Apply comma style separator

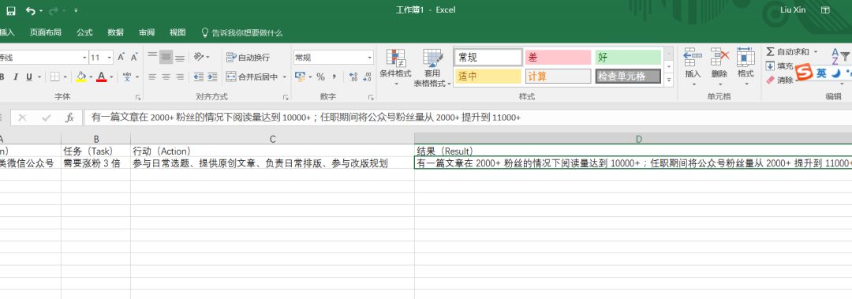coord(334,77)
